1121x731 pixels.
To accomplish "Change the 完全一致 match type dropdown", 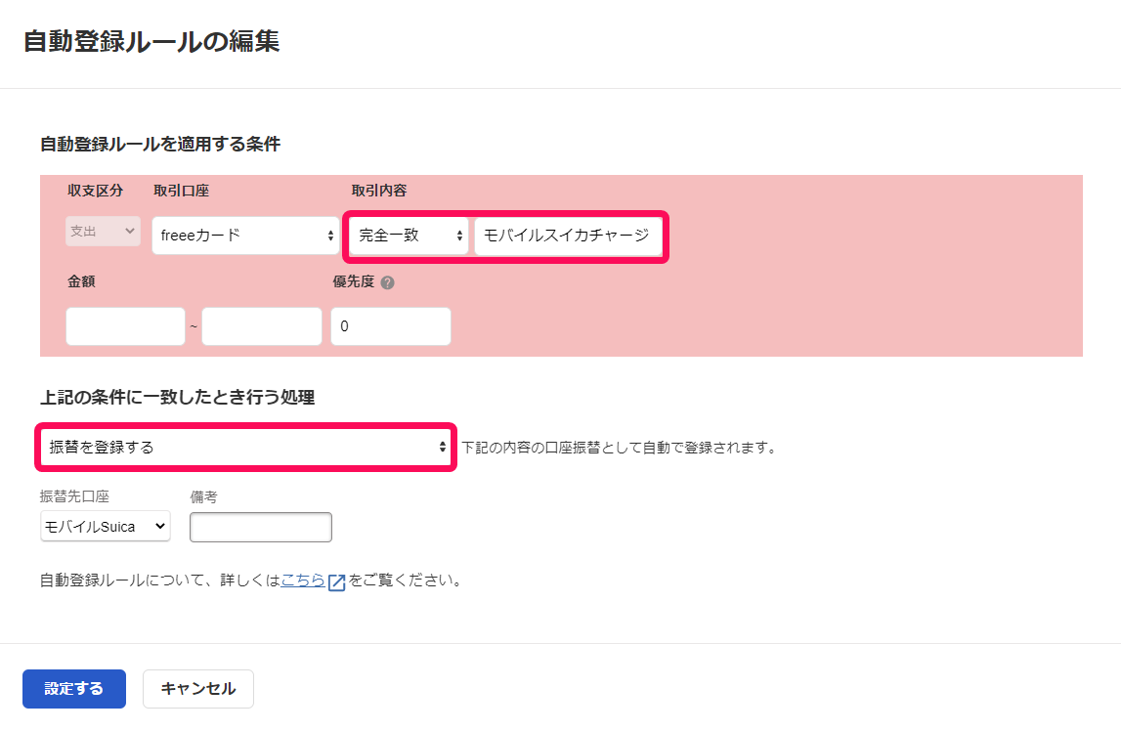I will pyautogui.click(x=409, y=236).
